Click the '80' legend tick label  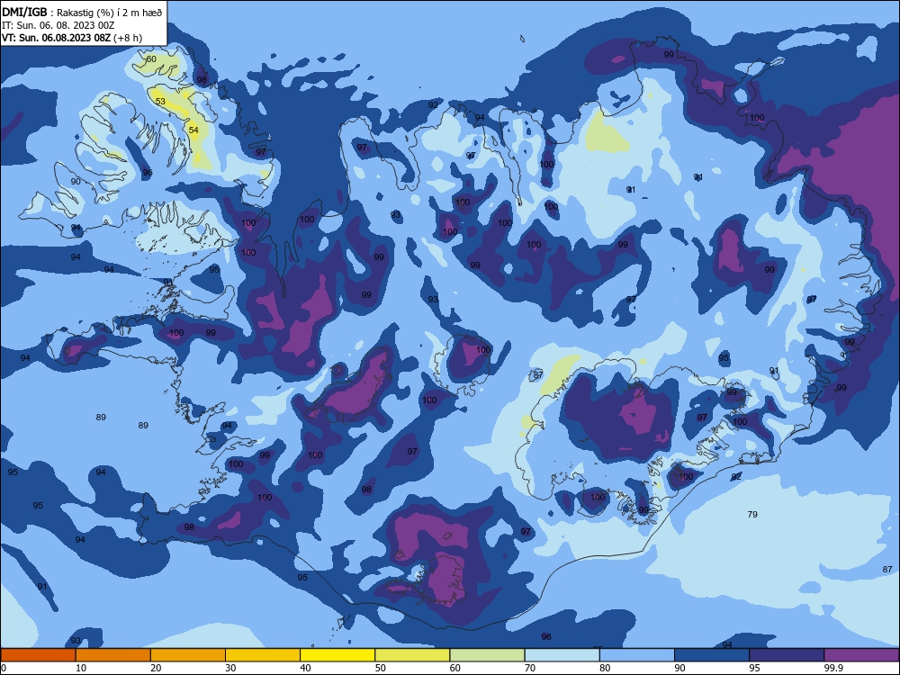[x=605, y=668]
